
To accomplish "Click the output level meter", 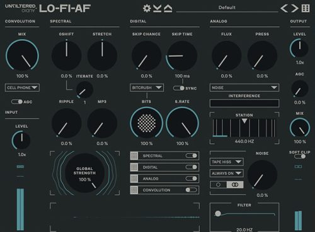I will (x=298, y=221).
